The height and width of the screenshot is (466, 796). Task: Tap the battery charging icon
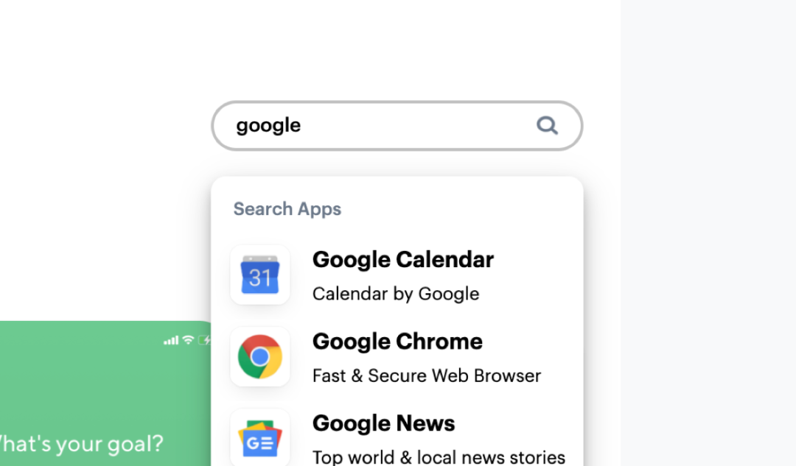[204, 339]
